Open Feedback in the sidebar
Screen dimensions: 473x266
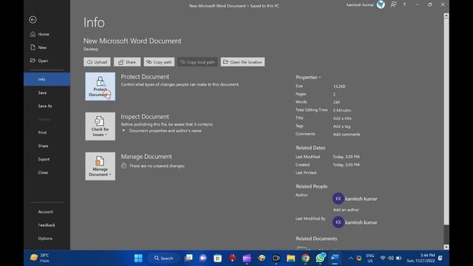47,225
